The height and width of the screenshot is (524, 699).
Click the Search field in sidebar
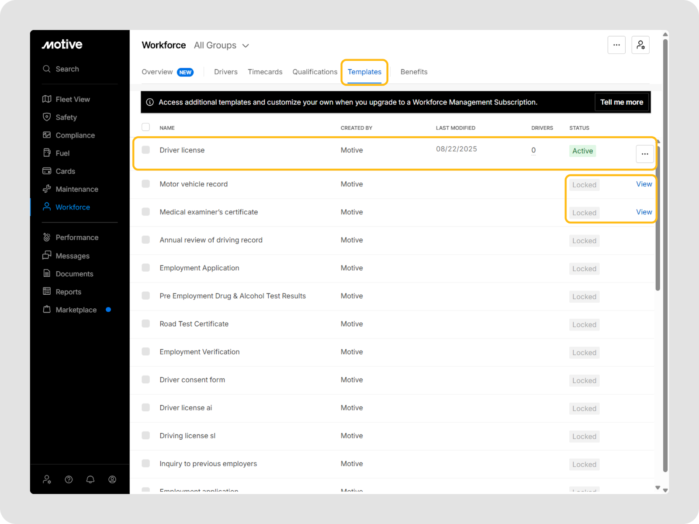click(x=67, y=69)
